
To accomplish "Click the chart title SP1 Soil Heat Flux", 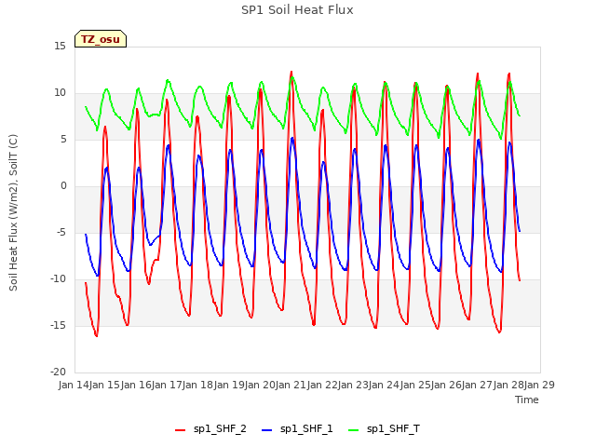I will (297, 10).
